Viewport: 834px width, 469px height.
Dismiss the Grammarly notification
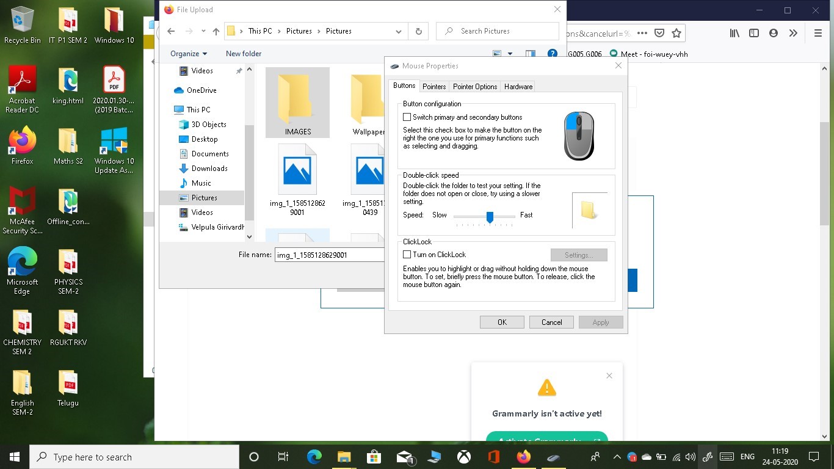(609, 376)
